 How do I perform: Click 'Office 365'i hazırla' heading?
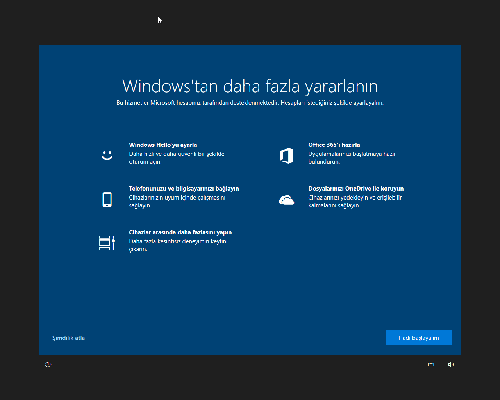[334, 145]
